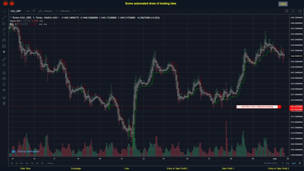Set the 3m time range
The height and width of the screenshot is (171, 304).
click(27, 163)
